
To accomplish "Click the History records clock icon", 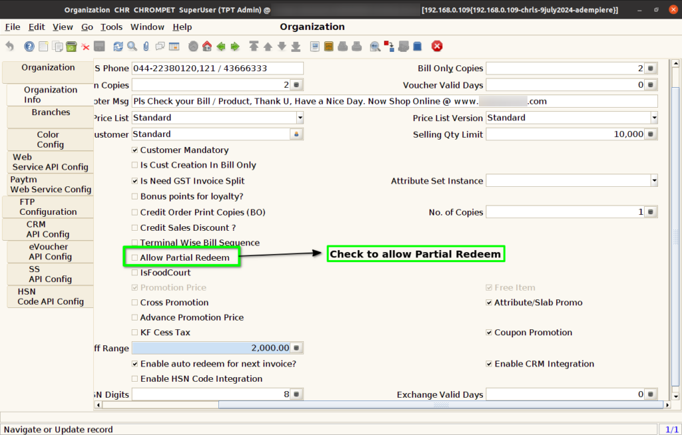I will [x=193, y=46].
